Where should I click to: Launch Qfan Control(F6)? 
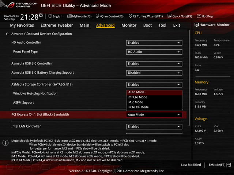(x=110, y=16)
